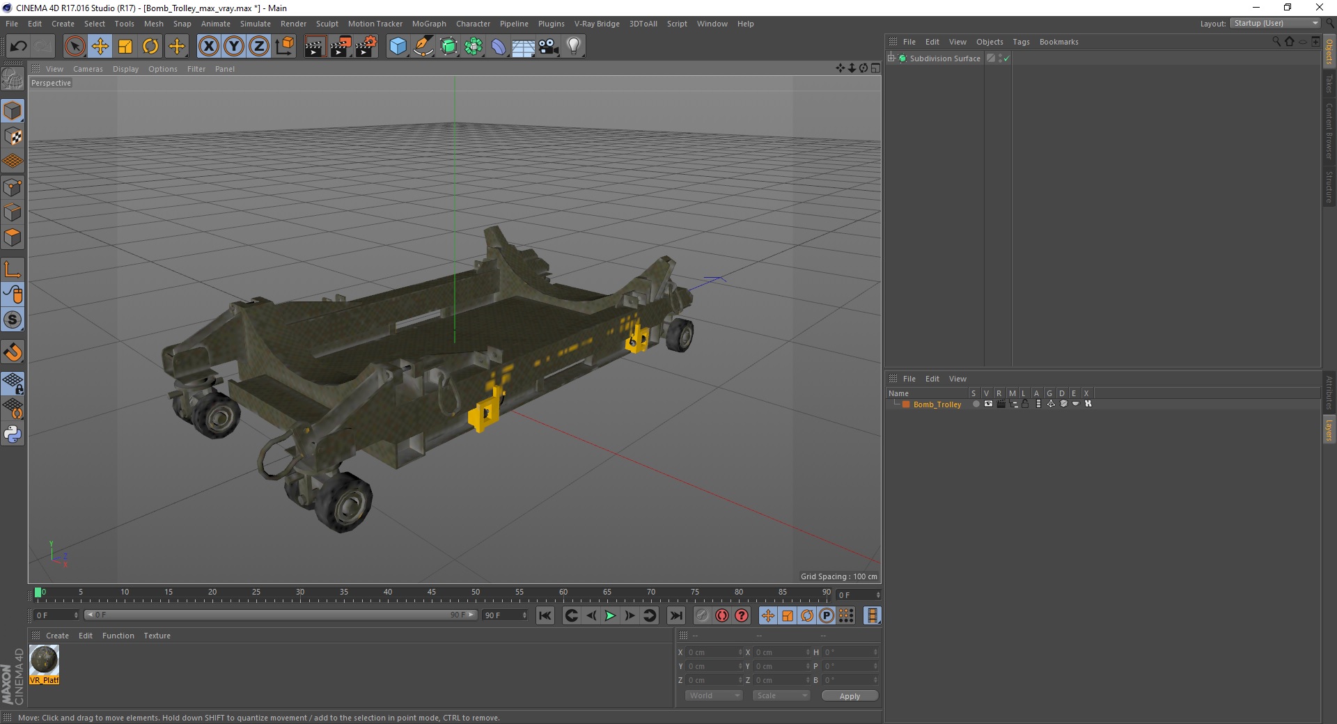Open Edit Render Settings icon
The width and height of the screenshot is (1337, 724).
[x=366, y=47]
